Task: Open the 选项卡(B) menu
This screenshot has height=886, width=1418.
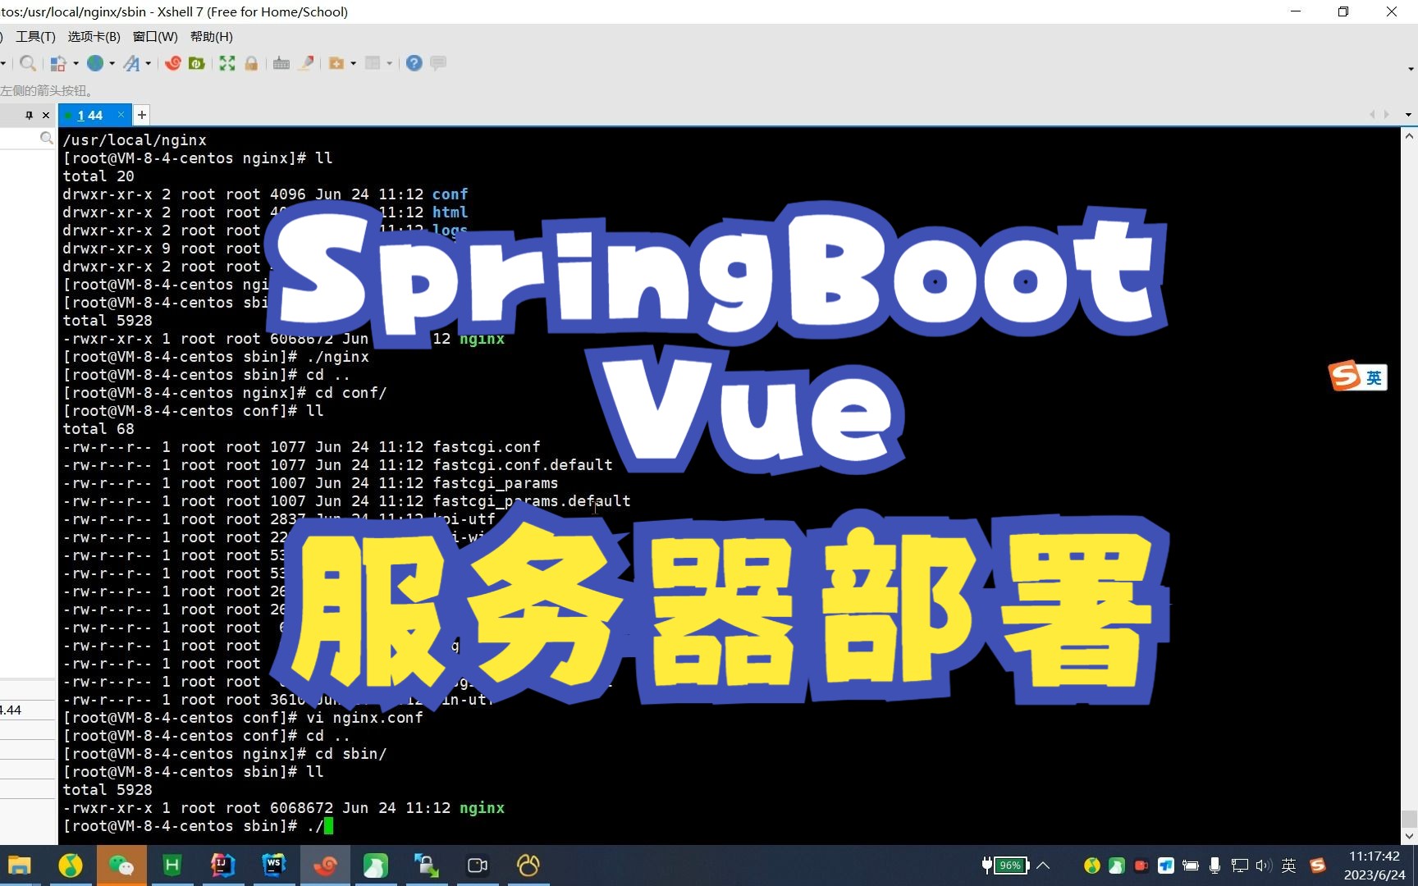Action: 94,37
